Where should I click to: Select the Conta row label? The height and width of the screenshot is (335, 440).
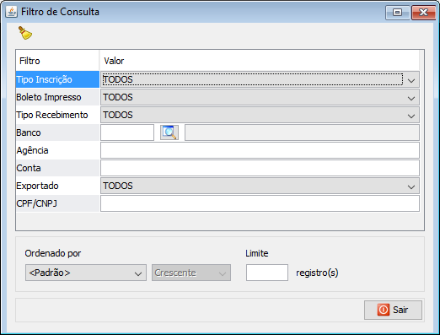tap(57, 168)
